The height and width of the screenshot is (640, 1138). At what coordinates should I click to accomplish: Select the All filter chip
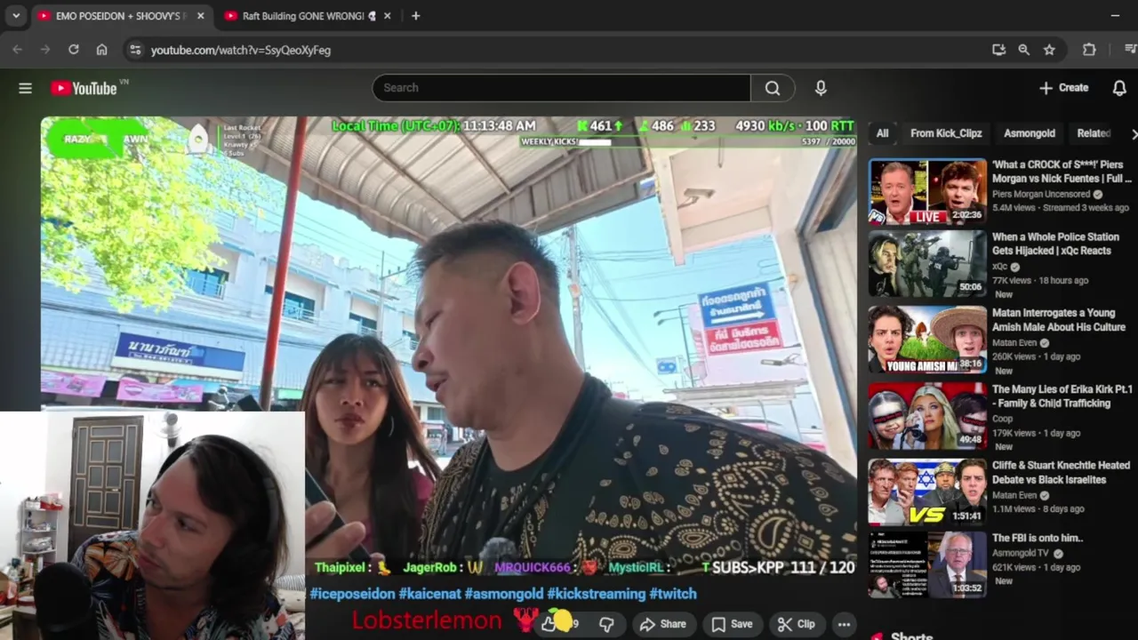(882, 133)
